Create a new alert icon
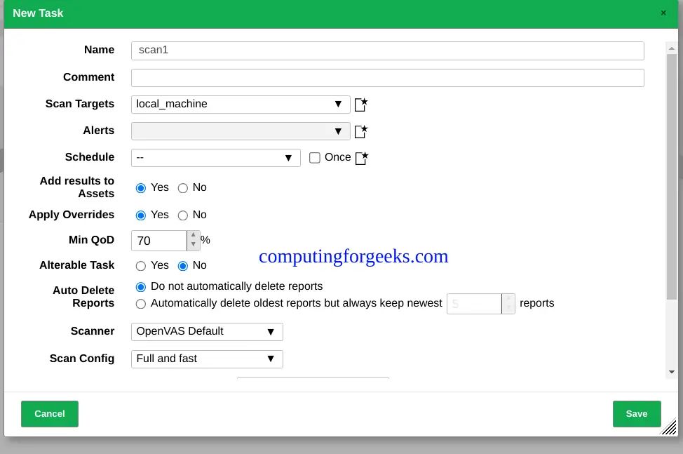The height and width of the screenshot is (454, 683). [x=361, y=131]
